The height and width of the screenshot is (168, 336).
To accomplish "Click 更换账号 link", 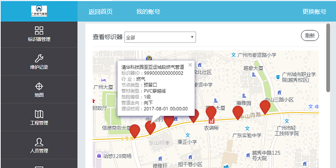I will 314,12.
